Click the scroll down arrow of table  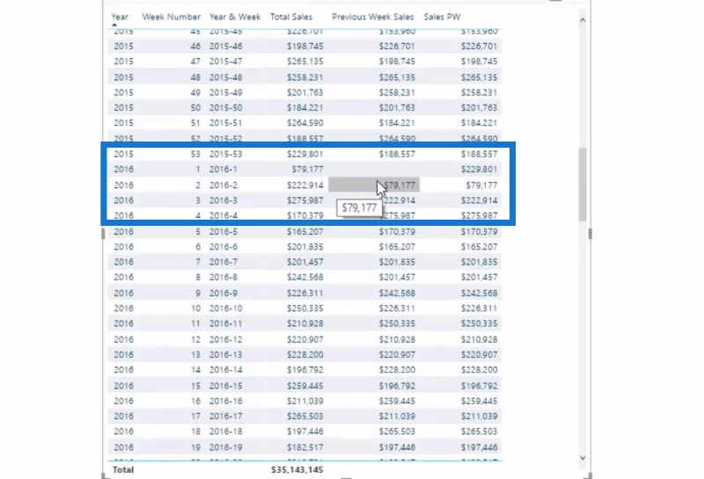click(583, 458)
